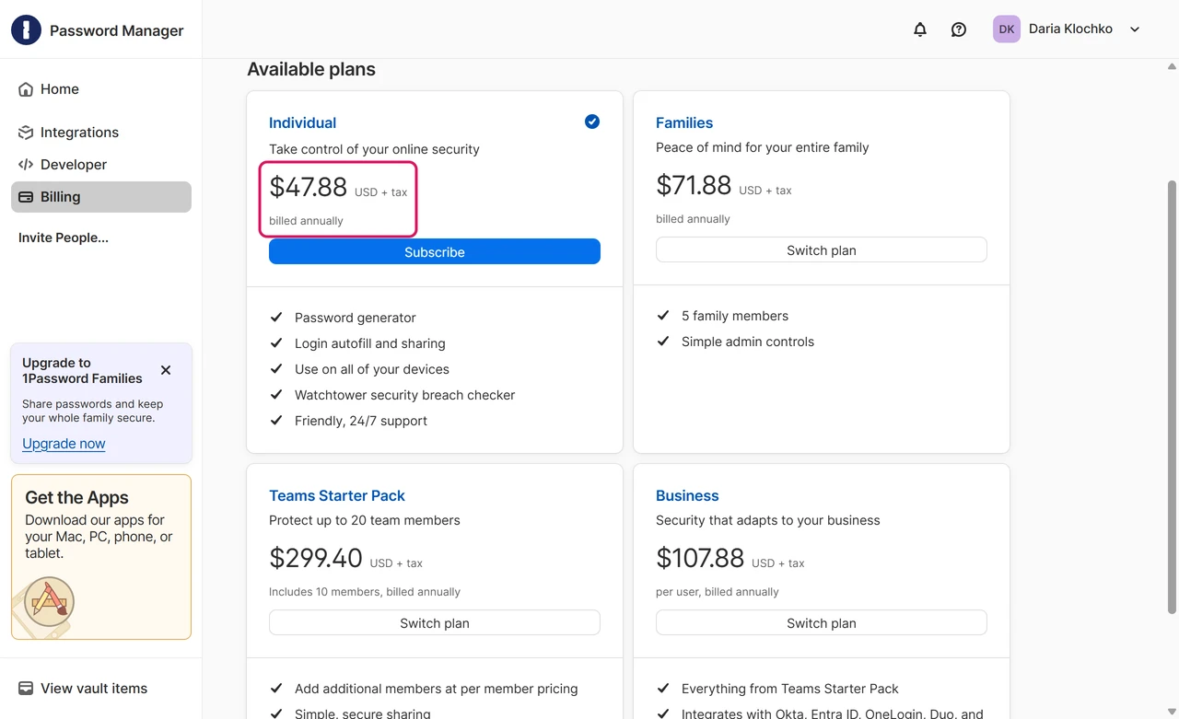Open the Families plan title link
The height and width of the screenshot is (719, 1179).
[684, 122]
